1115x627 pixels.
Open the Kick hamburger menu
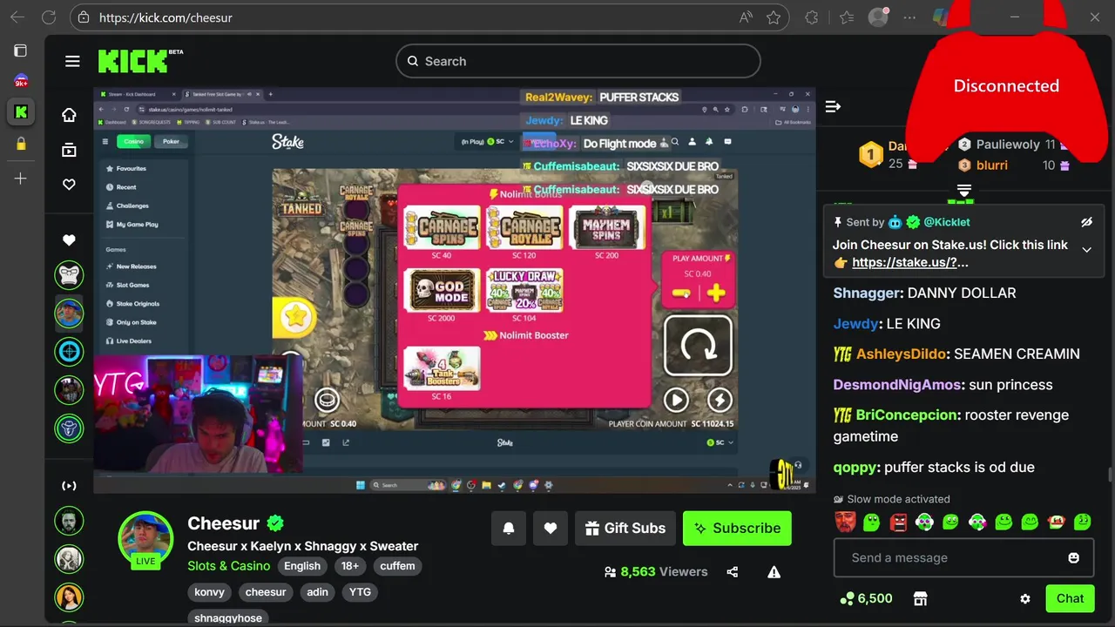[x=72, y=61]
